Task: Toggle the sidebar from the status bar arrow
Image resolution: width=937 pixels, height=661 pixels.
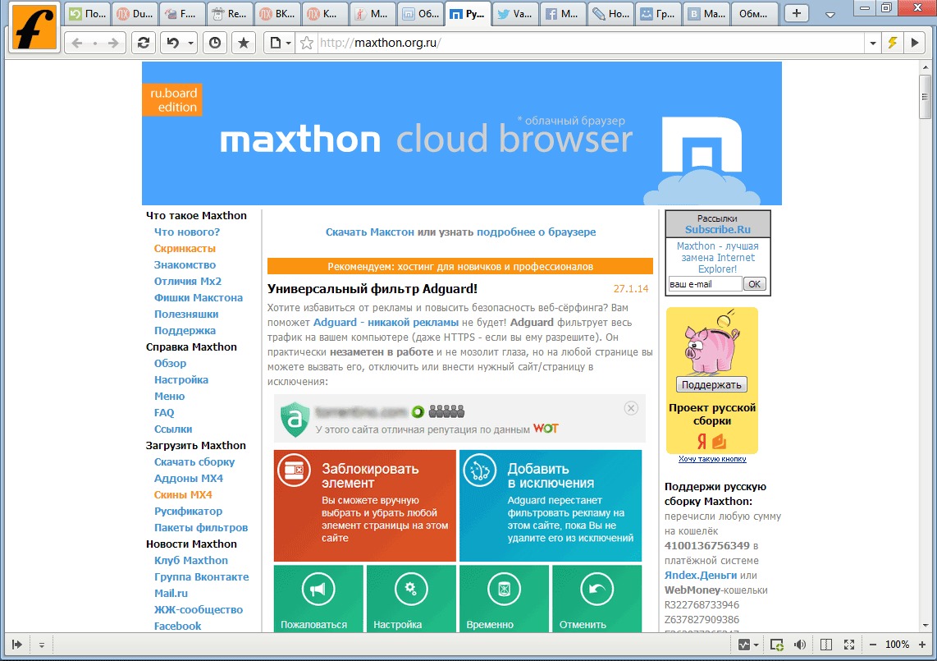Action: [x=16, y=645]
